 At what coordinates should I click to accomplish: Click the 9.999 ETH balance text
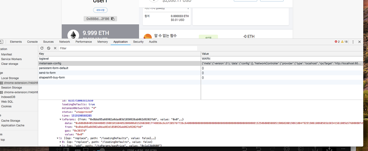[x=96, y=33]
